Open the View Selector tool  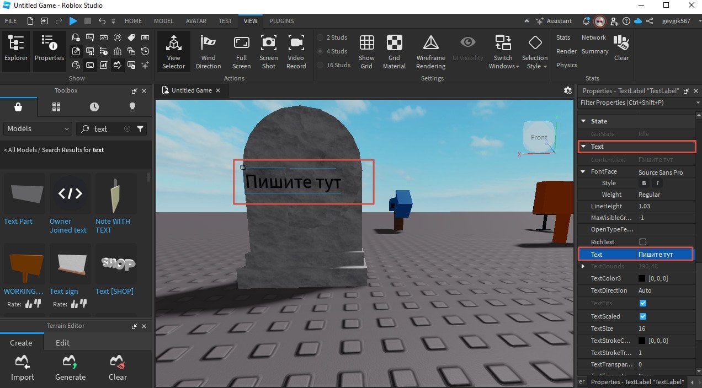tap(173, 44)
